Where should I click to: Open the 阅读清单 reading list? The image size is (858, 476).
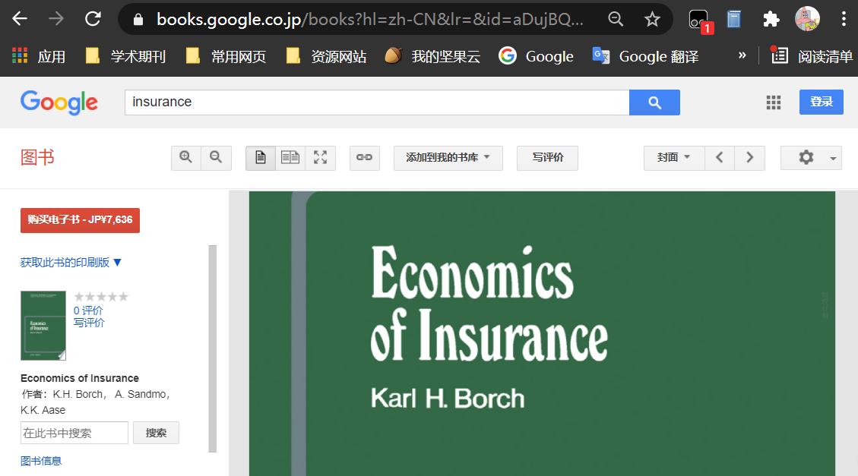[812, 56]
